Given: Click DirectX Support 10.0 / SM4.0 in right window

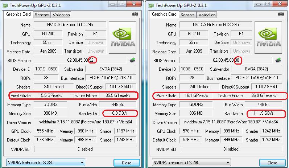Looking at the screenshot, I should 267,87.
